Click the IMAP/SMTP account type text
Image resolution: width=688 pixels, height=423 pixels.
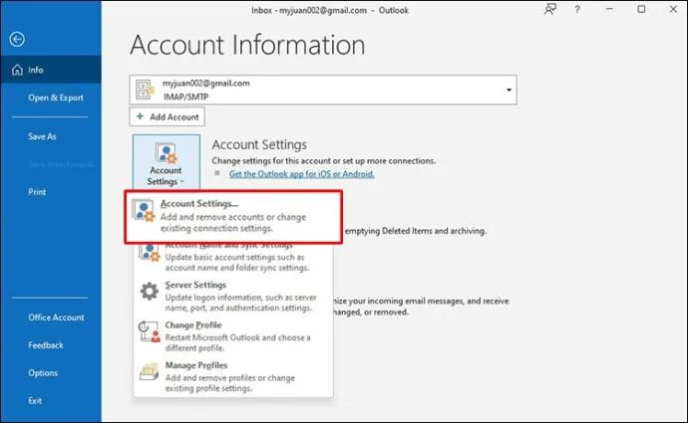coord(186,97)
